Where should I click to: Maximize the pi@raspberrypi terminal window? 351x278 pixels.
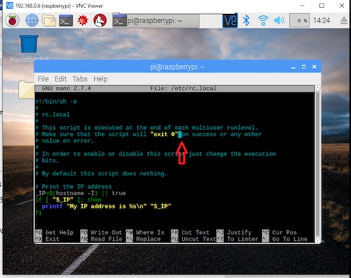[x=304, y=67]
